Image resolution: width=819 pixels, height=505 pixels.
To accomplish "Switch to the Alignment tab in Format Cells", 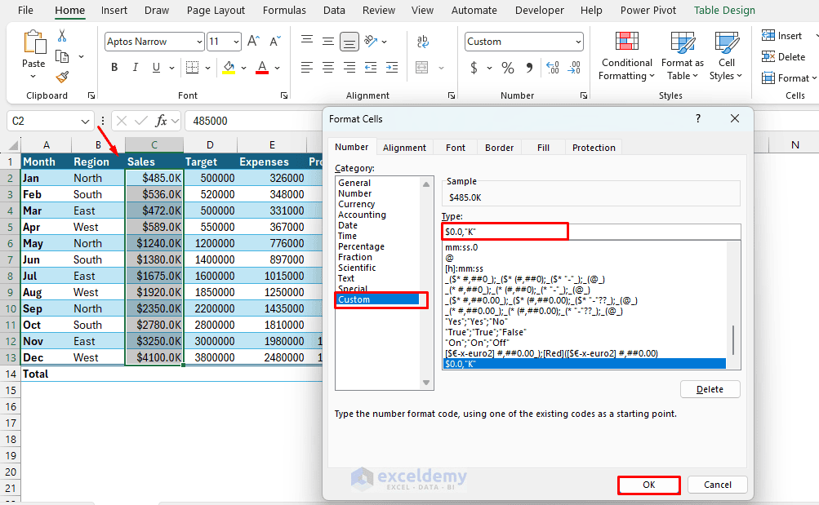I will coord(404,148).
